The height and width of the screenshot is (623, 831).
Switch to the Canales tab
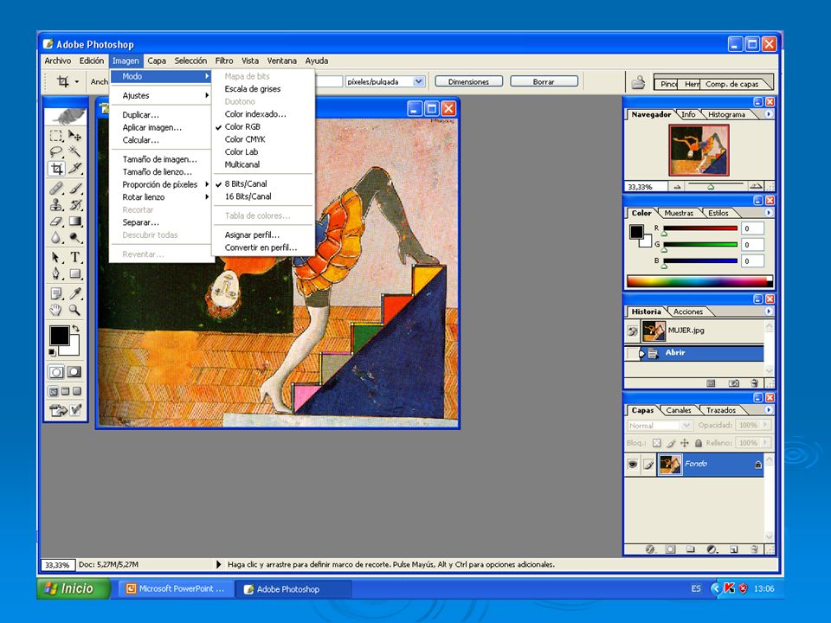(x=679, y=410)
